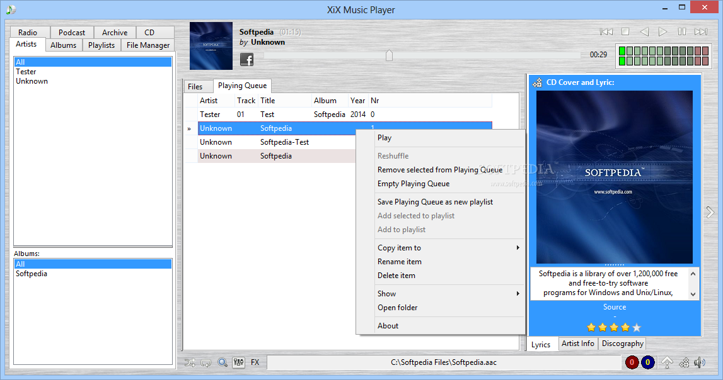The width and height of the screenshot is (723, 380).
Task: Open About from the context menu
Action: (441, 326)
